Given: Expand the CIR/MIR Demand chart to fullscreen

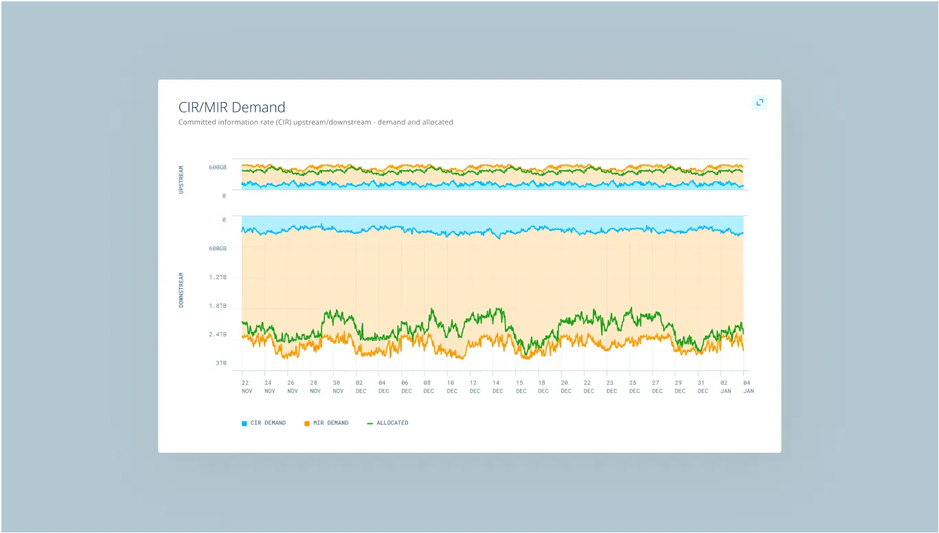Looking at the screenshot, I should click(x=760, y=102).
